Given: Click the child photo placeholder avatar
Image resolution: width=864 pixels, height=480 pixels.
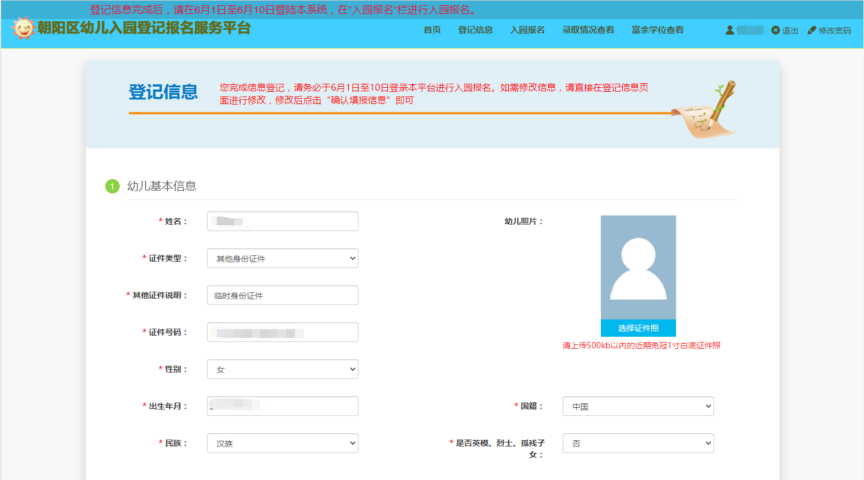Looking at the screenshot, I should [x=638, y=267].
